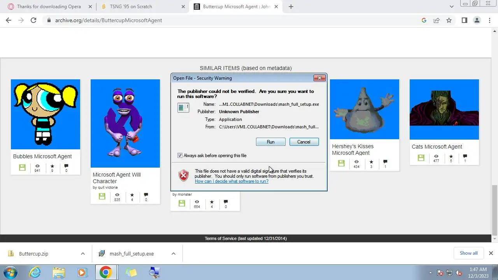
Task: Click the Run button in security warning
Action: 270,142
